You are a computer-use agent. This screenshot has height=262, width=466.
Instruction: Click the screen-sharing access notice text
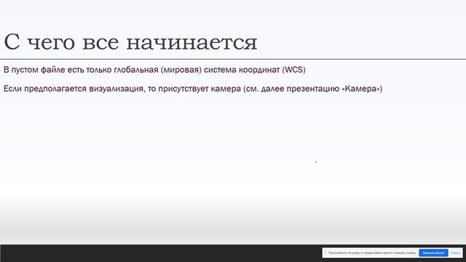tap(372, 253)
